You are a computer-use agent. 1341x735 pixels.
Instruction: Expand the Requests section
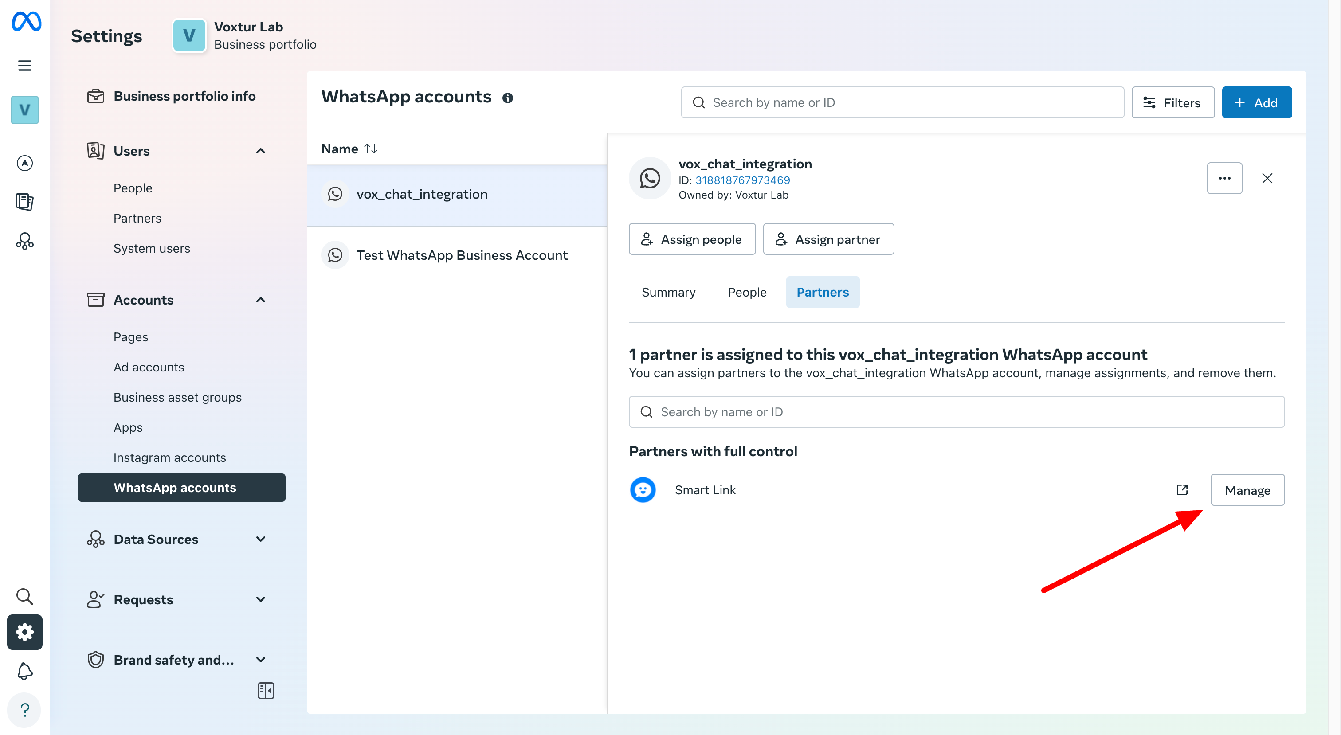(x=260, y=600)
